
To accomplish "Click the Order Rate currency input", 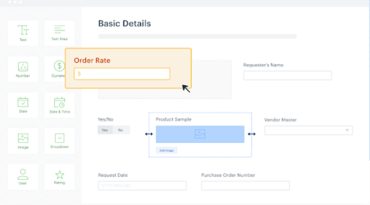I will (x=122, y=74).
